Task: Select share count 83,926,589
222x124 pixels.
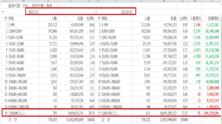Action: click(x=77, y=25)
